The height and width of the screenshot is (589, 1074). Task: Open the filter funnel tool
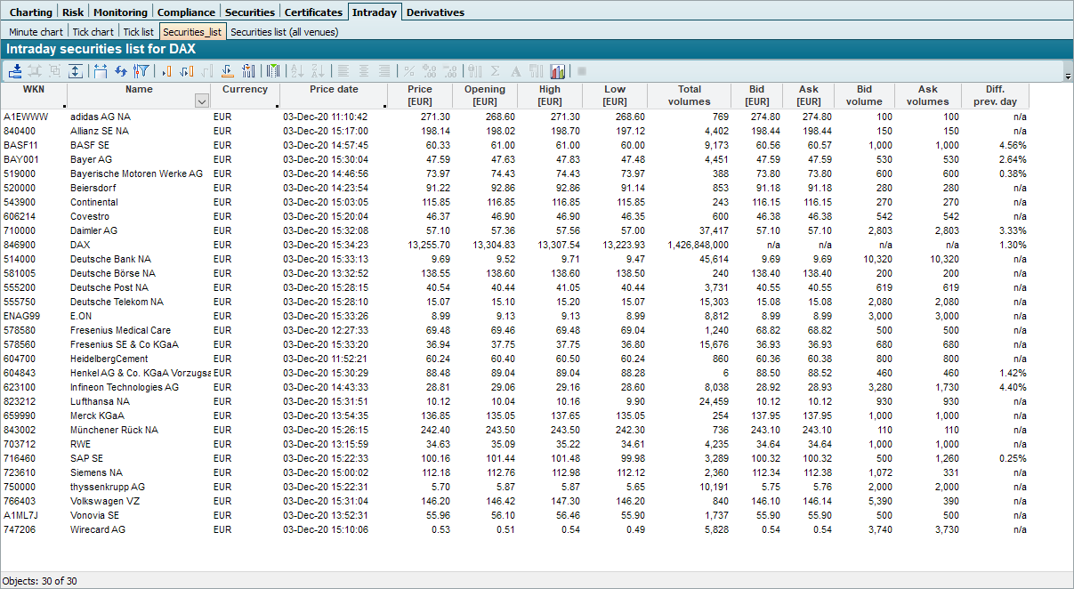point(140,71)
